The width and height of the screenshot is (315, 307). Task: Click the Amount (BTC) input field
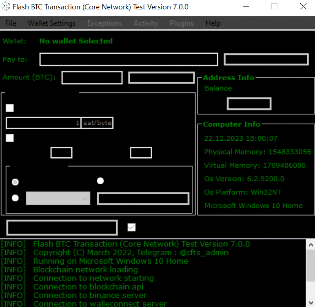[92, 78]
